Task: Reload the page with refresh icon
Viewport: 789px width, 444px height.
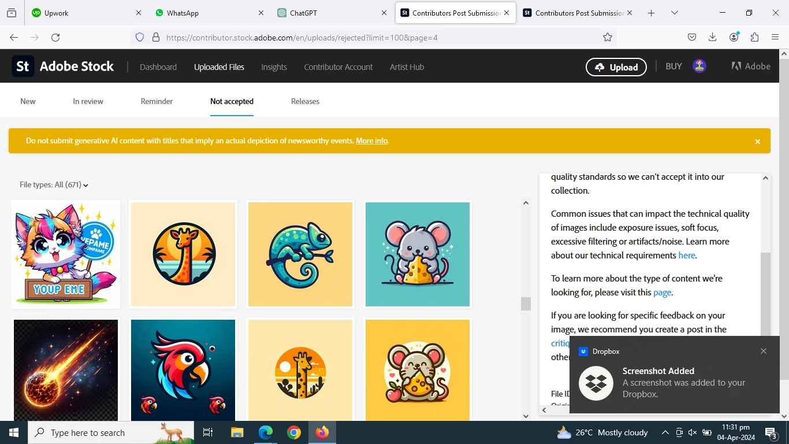Action: click(55, 37)
